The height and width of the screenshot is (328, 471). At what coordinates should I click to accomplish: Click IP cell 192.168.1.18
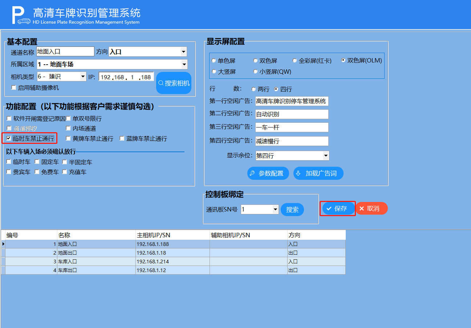[173, 253]
